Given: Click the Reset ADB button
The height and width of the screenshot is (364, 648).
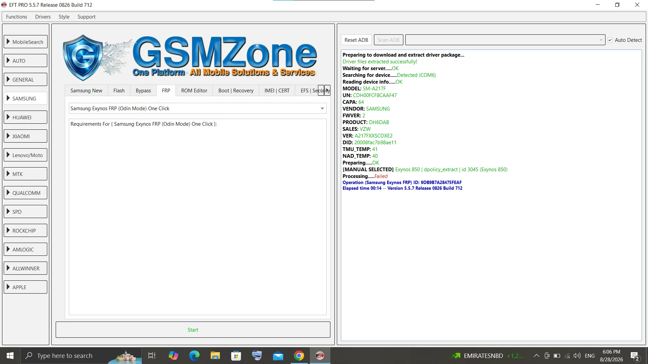Looking at the screenshot, I should [x=356, y=40].
